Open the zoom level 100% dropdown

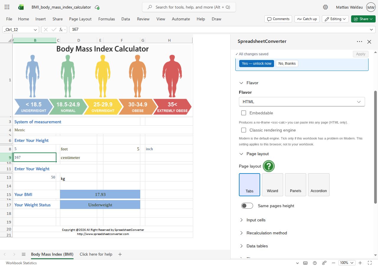coord(347,263)
